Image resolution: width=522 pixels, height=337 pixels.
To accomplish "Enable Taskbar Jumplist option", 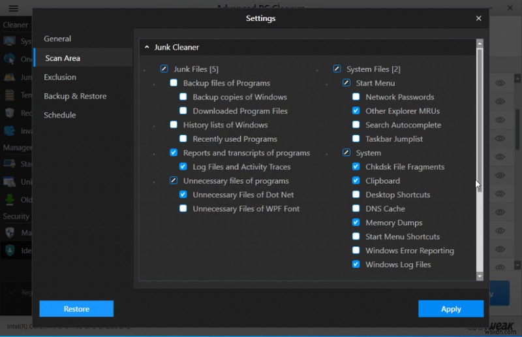I will (356, 138).
